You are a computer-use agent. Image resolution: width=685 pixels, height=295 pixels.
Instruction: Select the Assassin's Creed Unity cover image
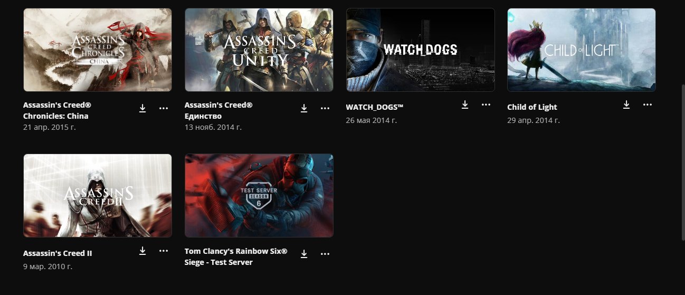point(259,50)
